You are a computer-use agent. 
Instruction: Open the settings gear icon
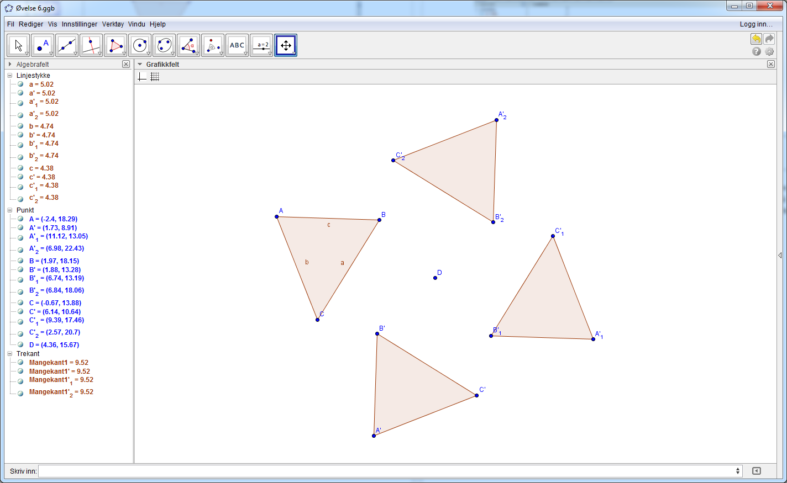coord(769,51)
